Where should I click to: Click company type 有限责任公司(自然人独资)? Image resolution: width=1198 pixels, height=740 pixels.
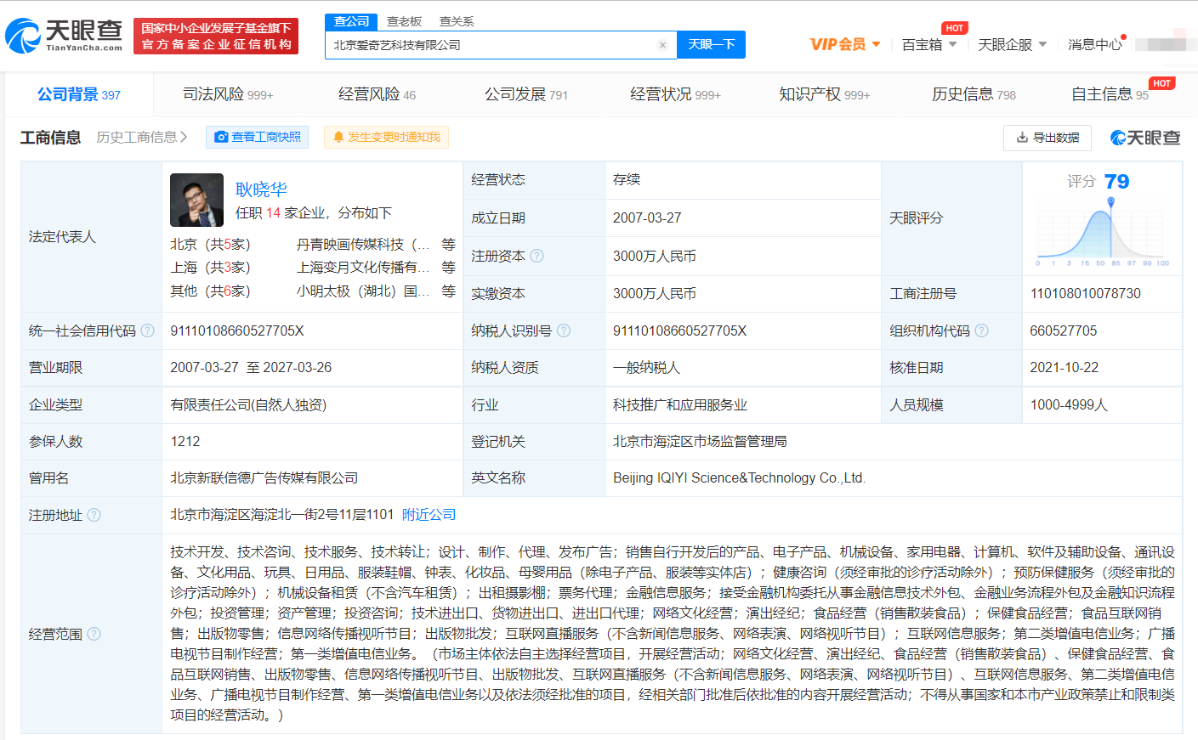[x=248, y=405]
